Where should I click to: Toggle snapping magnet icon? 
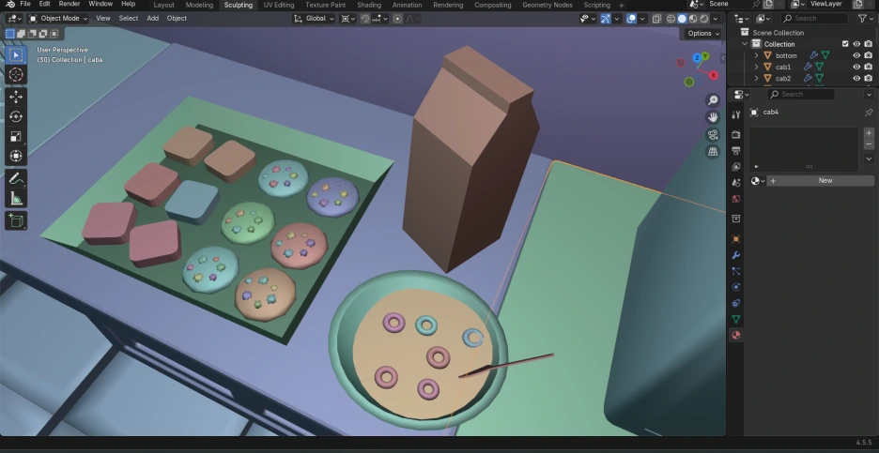click(365, 19)
